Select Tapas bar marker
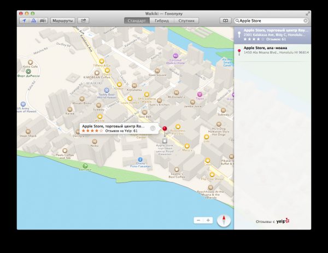Screen dimensions: 328x253 pyautogui.click(x=200, y=95)
